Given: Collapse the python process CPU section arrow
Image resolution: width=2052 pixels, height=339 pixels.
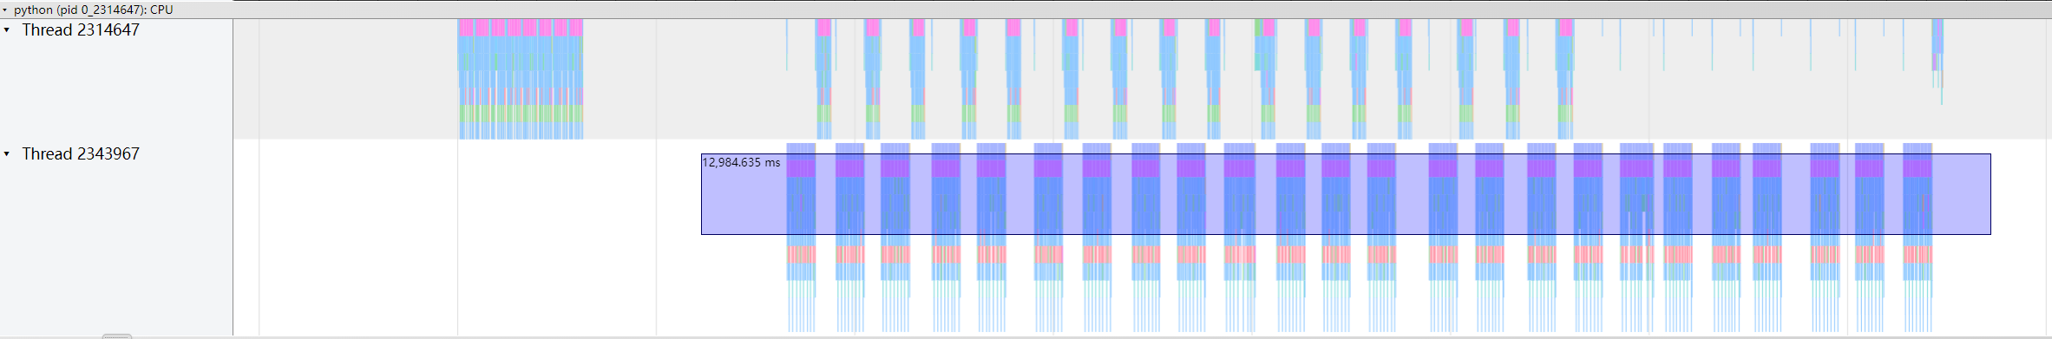Looking at the screenshot, I should coord(5,10).
